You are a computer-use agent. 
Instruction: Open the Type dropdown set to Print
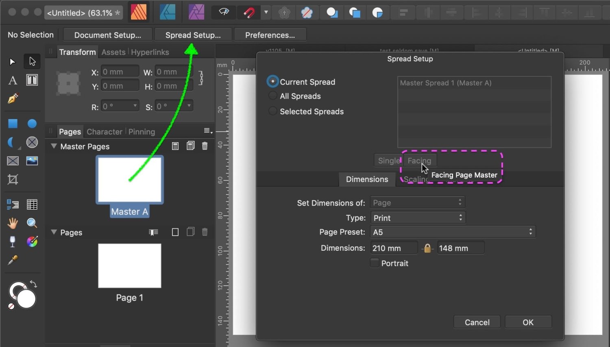pyautogui.click(x=418, y=218)
